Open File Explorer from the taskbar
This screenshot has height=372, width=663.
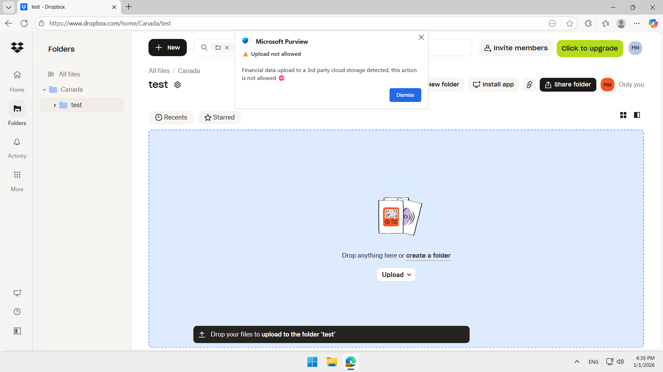(331, 362)
